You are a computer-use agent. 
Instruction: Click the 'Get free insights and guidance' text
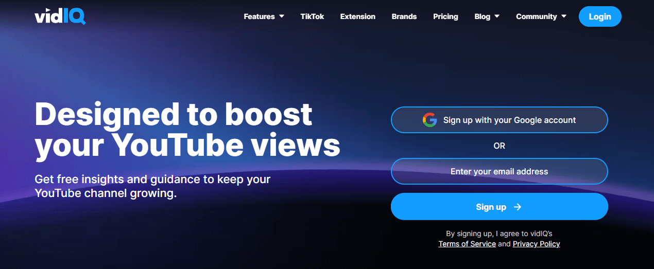[x=152, y=187]
